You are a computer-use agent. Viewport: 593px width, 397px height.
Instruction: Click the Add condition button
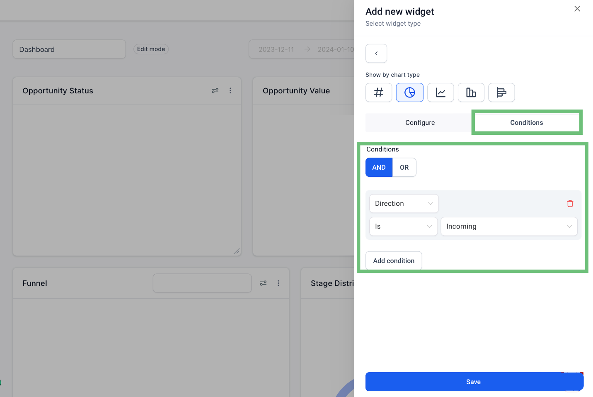point(394,261)
